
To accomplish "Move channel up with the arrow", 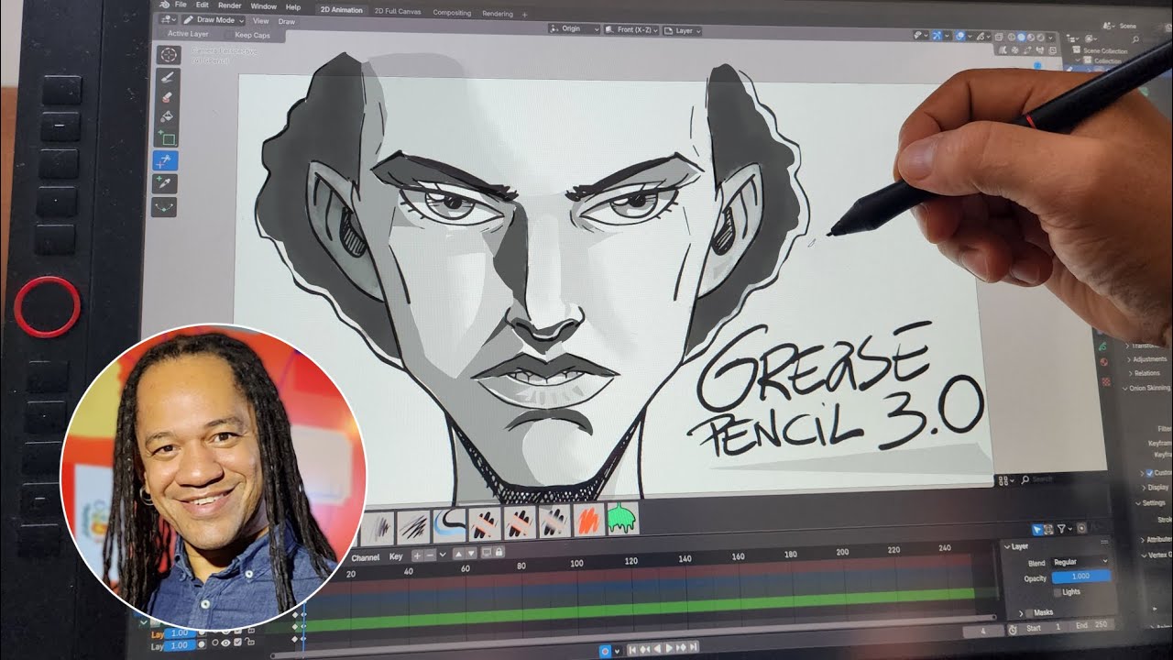I will (x=459, y=555).
